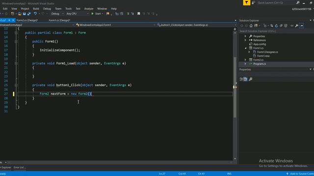Expand the Form1.Designer.cs node
The height and width of the screenshot is (176, 314).
tap(249, 52)
